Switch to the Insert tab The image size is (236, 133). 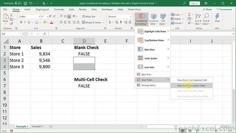(27, 9)
